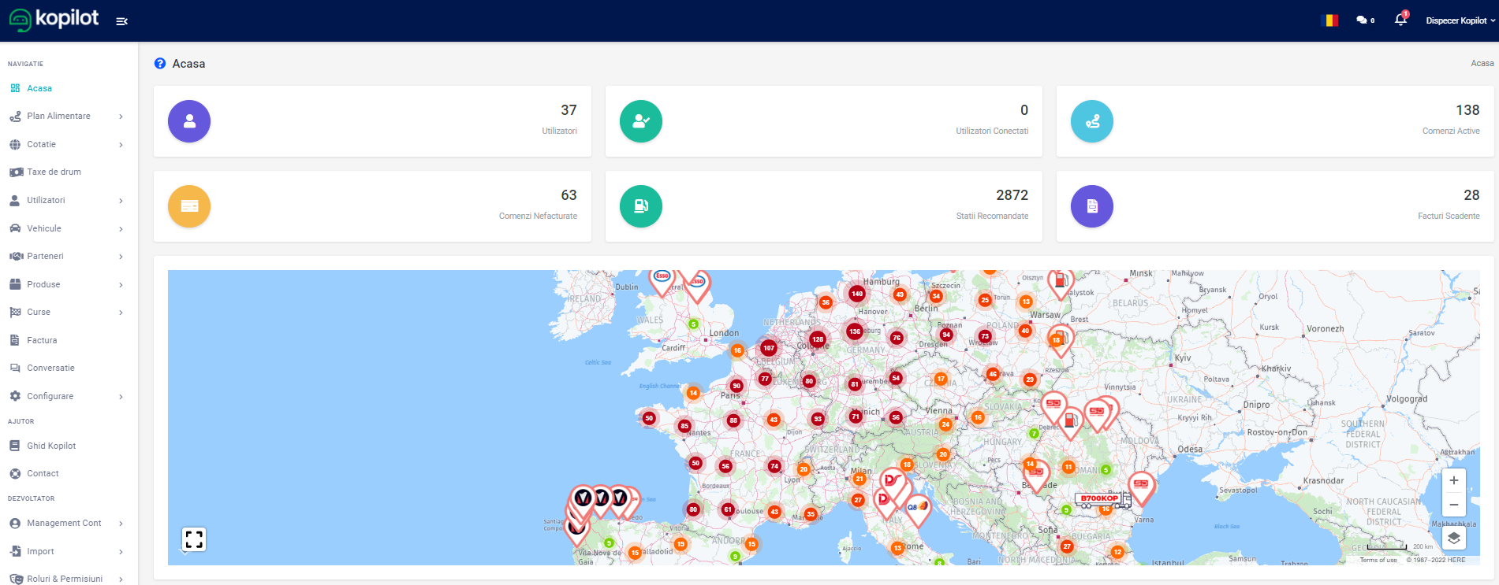Click the kopilot logo
This screenshot has height=585, width=1499.
click(54, 19)
